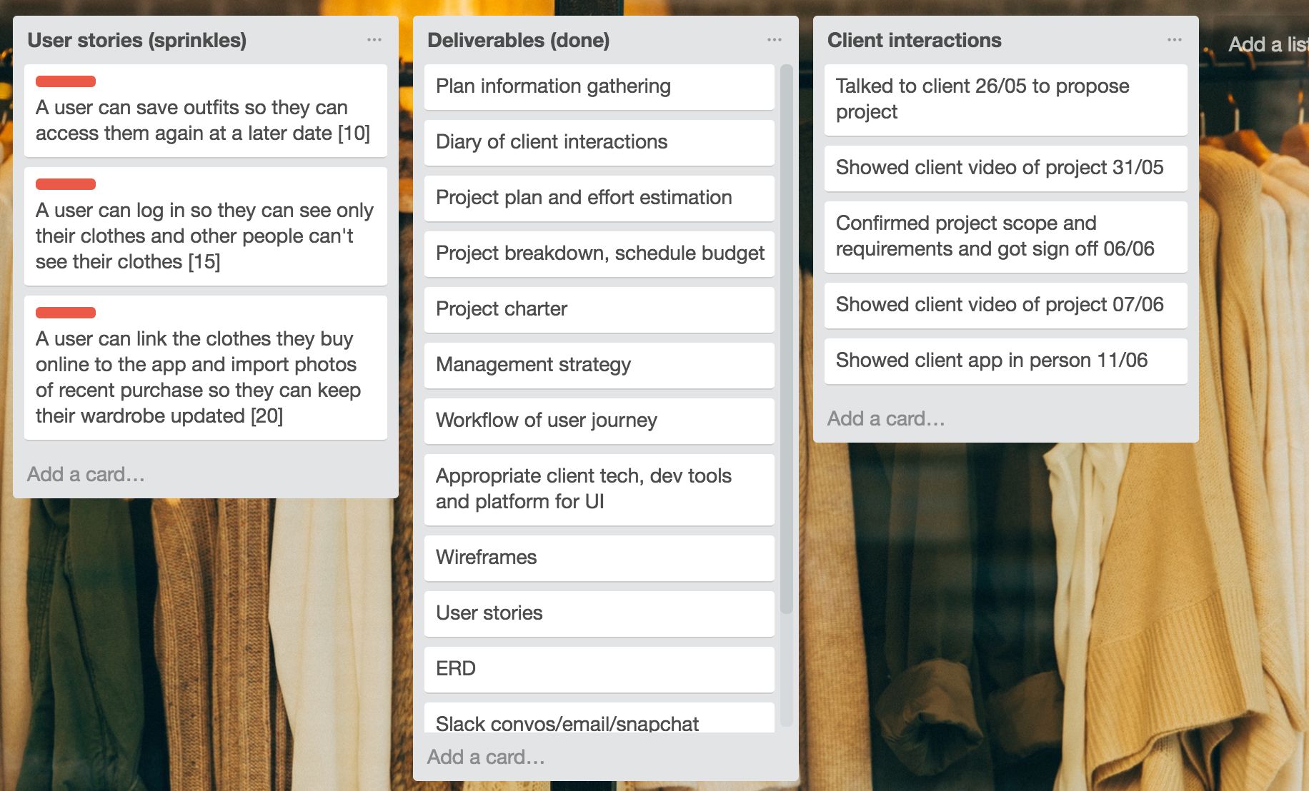The width and height of the screenshot is (1309, 791).
Task: Open the Wireframes card
Action: pyautogui.click(x=599, y=558)
